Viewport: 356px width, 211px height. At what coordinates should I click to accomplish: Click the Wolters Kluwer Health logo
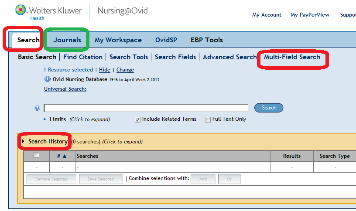pos(48,13)
